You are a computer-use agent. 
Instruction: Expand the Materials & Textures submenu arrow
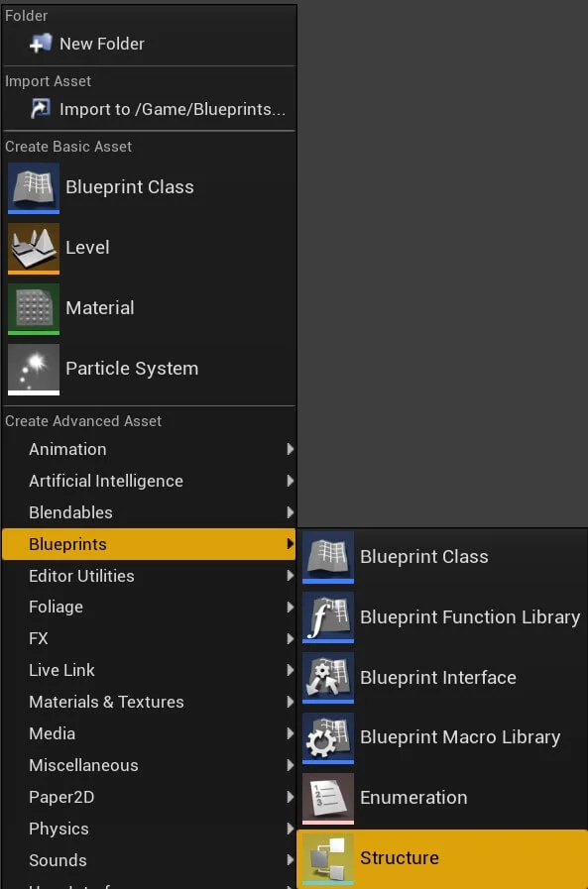[290, 702]
